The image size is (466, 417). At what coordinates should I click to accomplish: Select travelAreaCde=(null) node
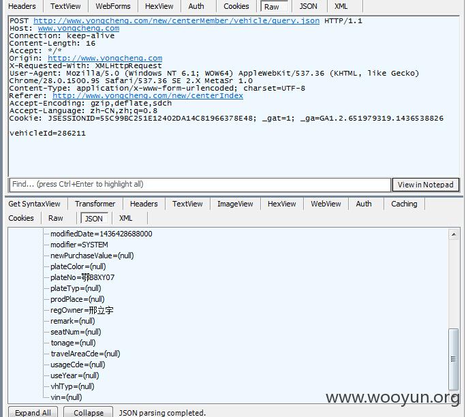point(86,354)
